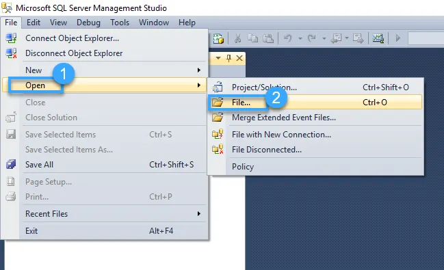The image size is (444, 270).
Task: Open the Window menu
Action: tap(154, 23)
